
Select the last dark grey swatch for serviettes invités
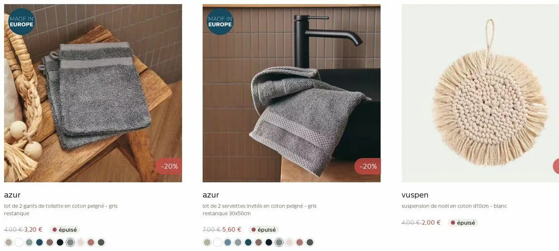coord(310,242)
